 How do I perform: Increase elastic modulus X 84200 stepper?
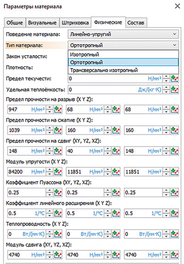(50, 170)
